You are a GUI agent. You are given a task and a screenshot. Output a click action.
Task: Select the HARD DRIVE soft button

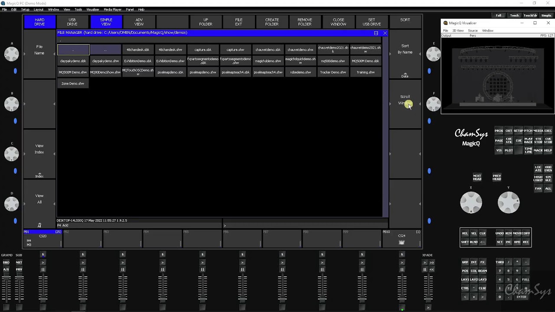pyautogui.click(x=39, y=22)
